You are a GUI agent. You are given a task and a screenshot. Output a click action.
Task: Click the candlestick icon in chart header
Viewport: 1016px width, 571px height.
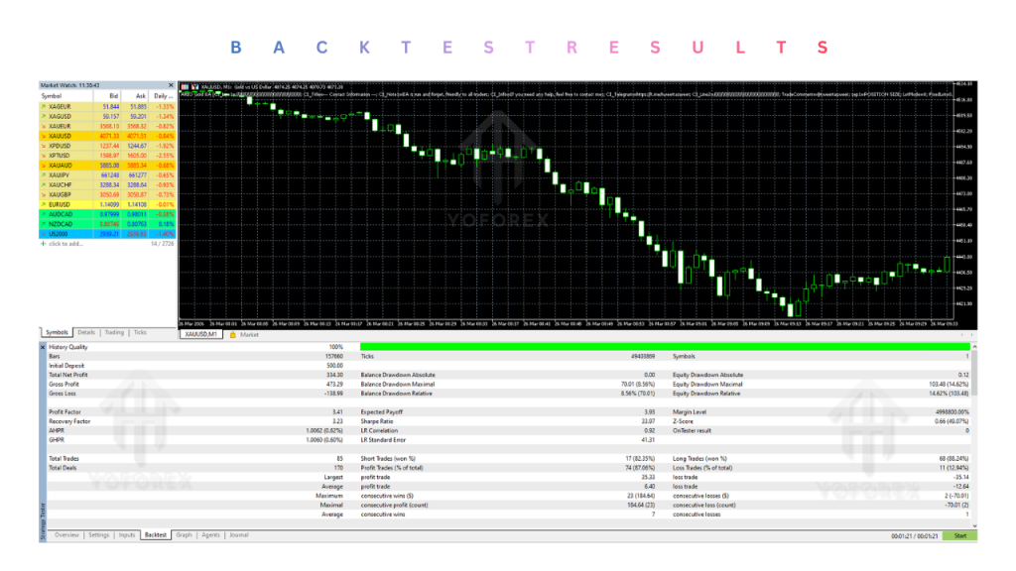tap(194, 87)
